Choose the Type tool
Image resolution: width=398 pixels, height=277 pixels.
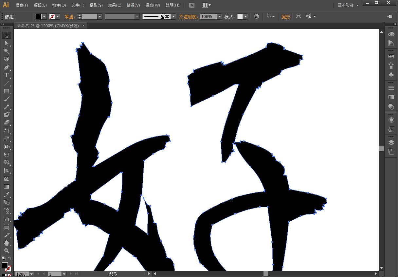(x=7, y=75)
